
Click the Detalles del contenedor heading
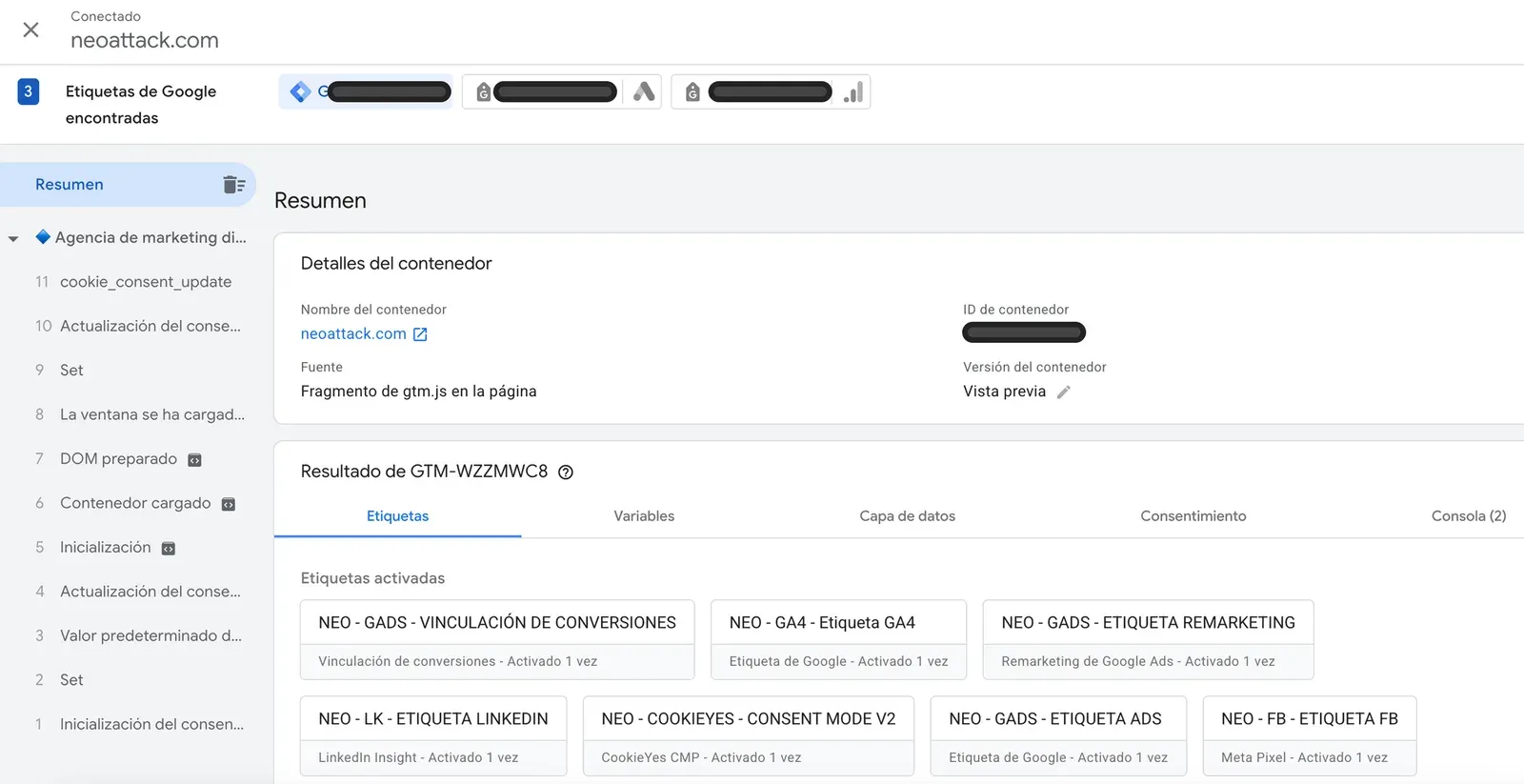point(396,263)
